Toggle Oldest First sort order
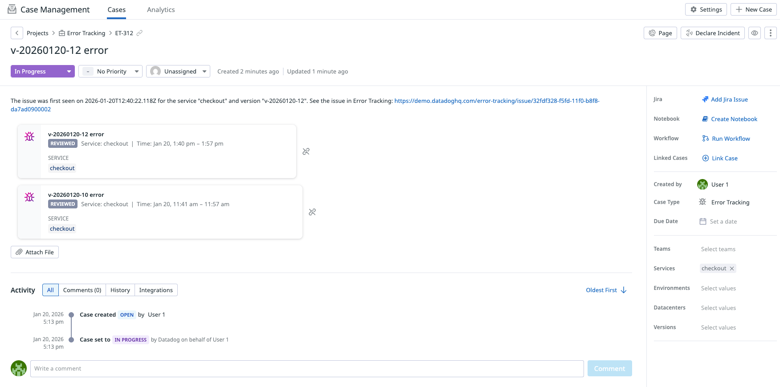The image size is (780, 387). (x=606, y=290)
